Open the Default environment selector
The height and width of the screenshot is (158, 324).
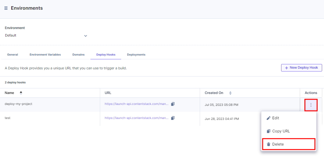pos(46,35)
